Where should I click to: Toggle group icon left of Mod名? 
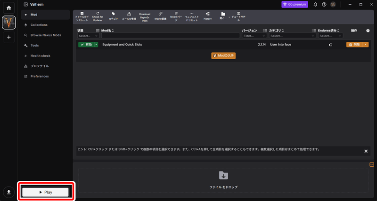tap(98, 31)
